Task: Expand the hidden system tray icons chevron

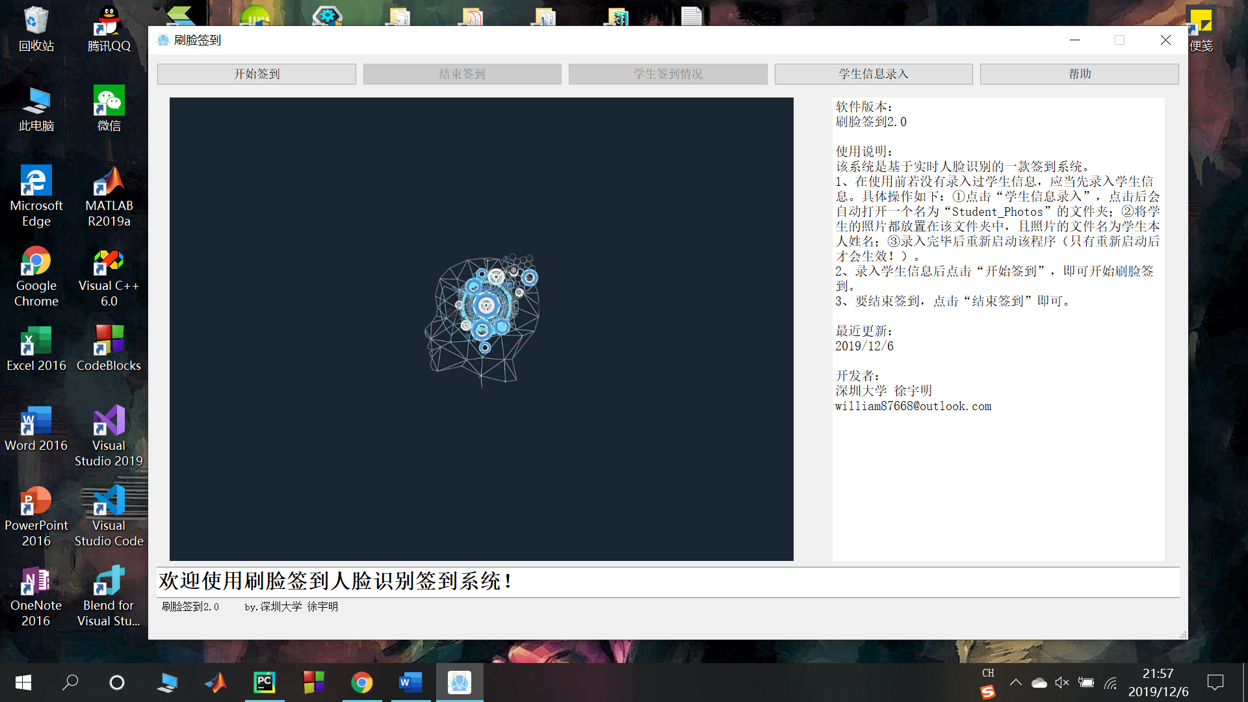Action: tap(1015, 682)
